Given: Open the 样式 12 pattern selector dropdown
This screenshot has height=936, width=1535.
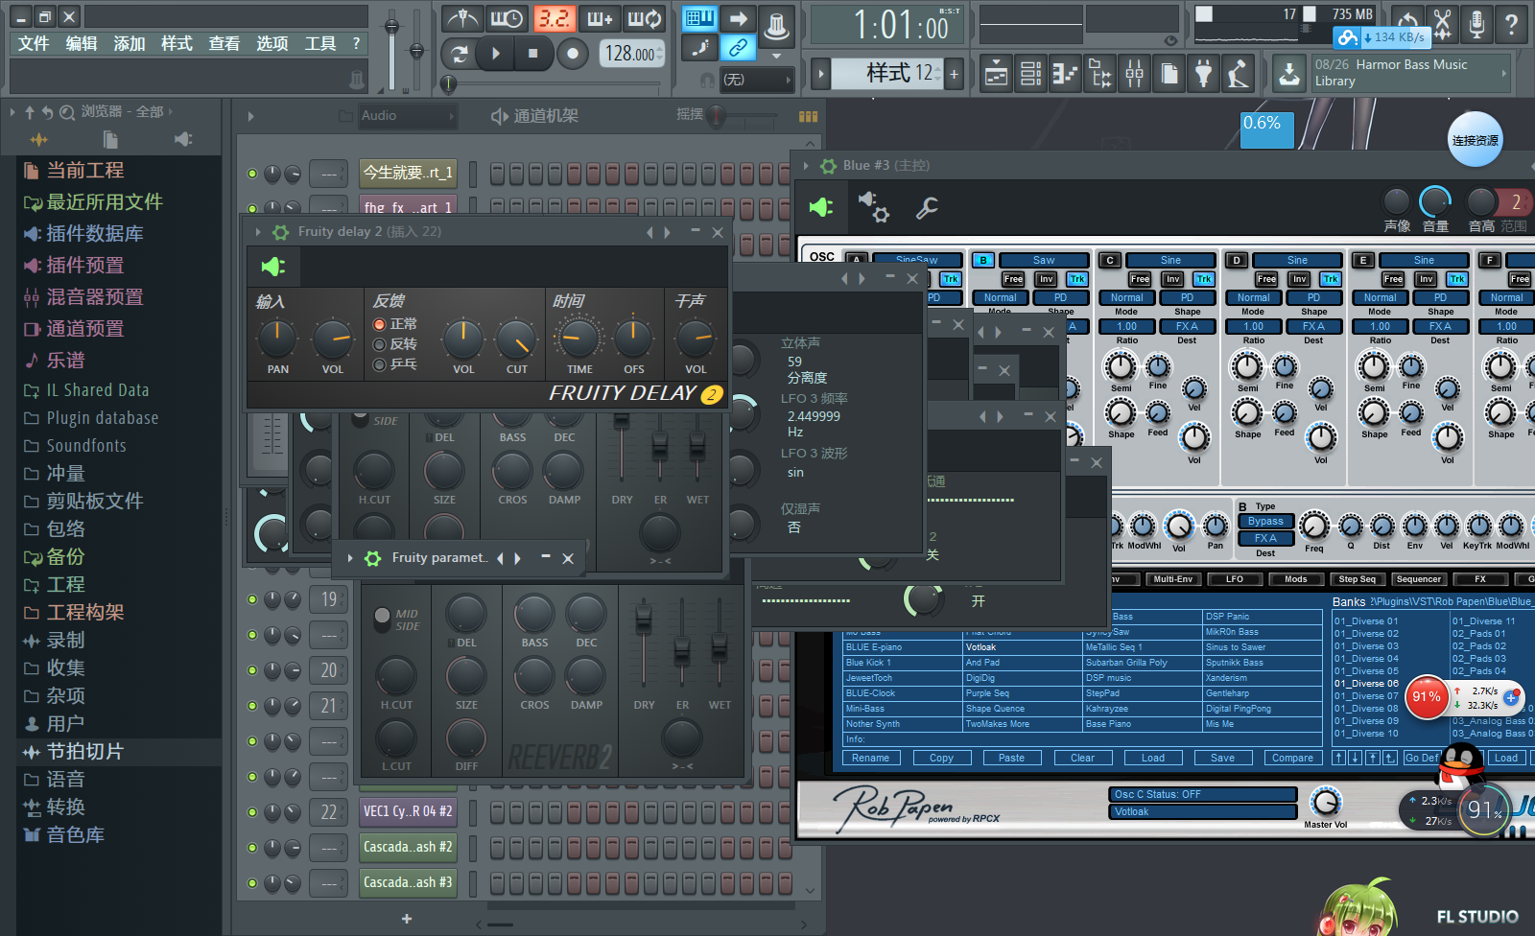Looking at the screenshot, I should pyautogui.click(x=888, y=73).
